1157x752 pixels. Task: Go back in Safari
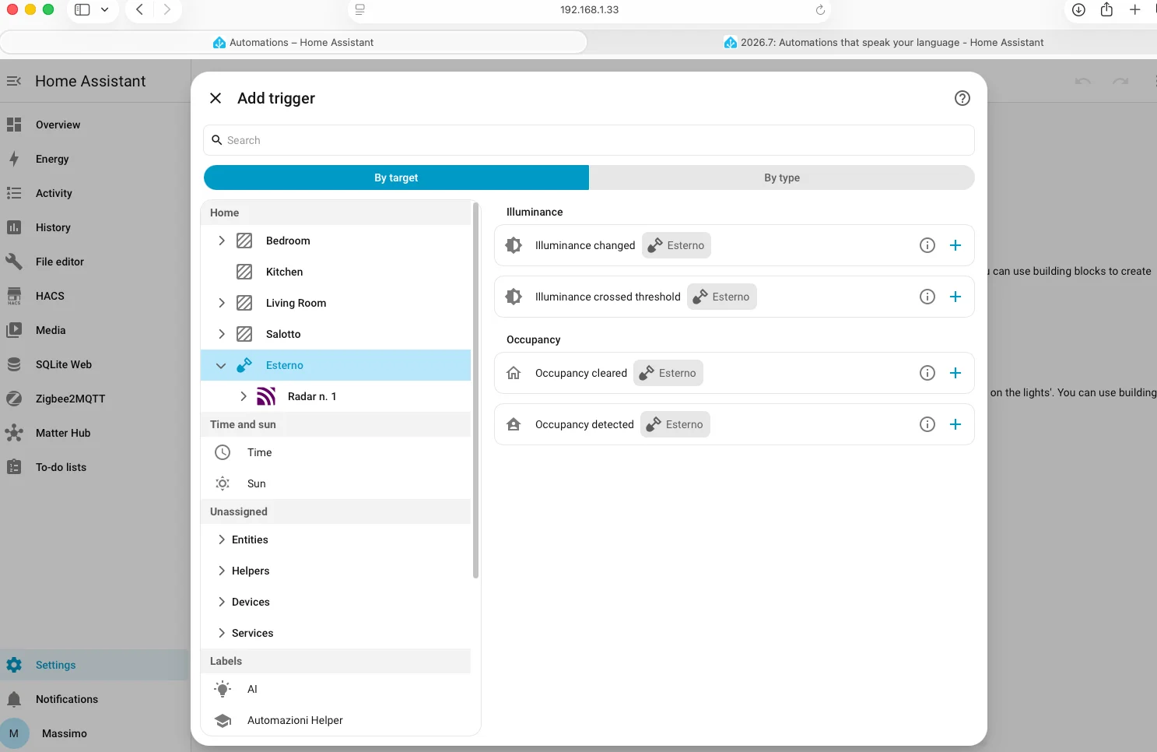pos(139,9)
